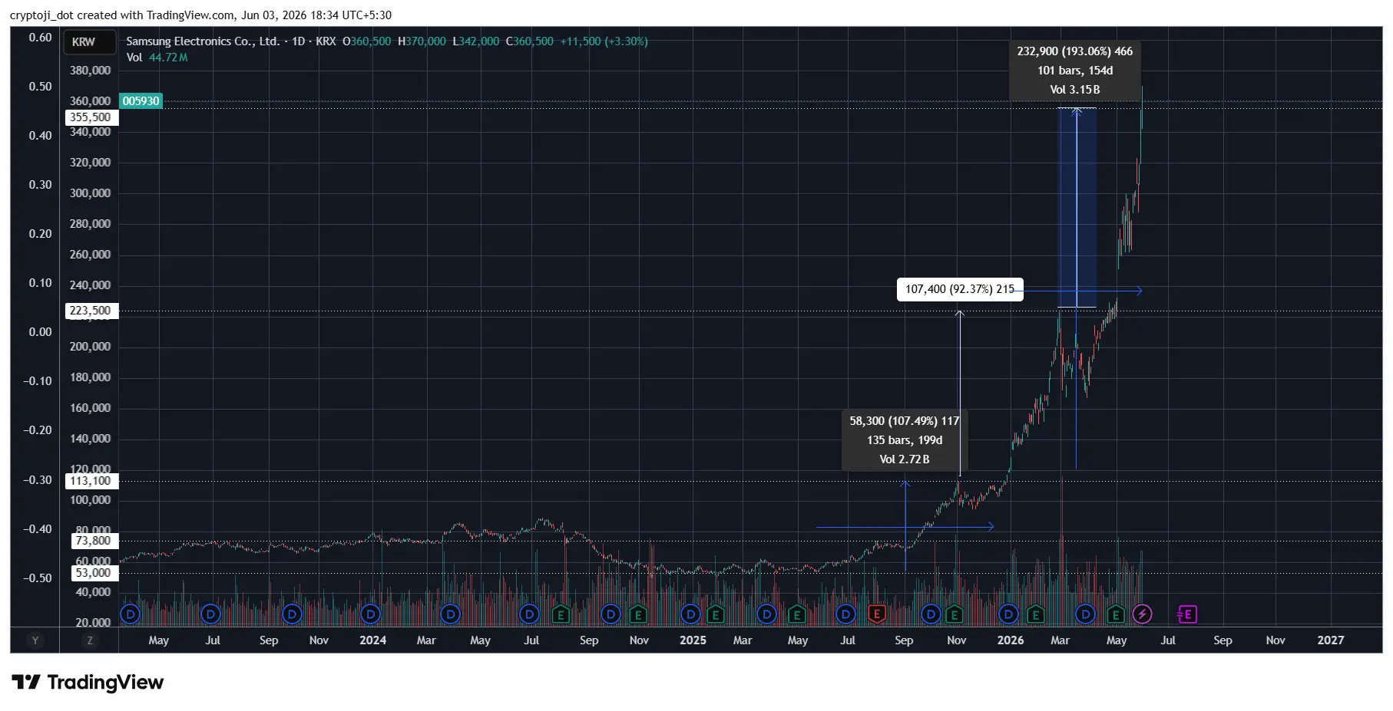
Task: Click the dividend marker above Jul 2024
Action: pyautogui.click(x=529, y=614)
